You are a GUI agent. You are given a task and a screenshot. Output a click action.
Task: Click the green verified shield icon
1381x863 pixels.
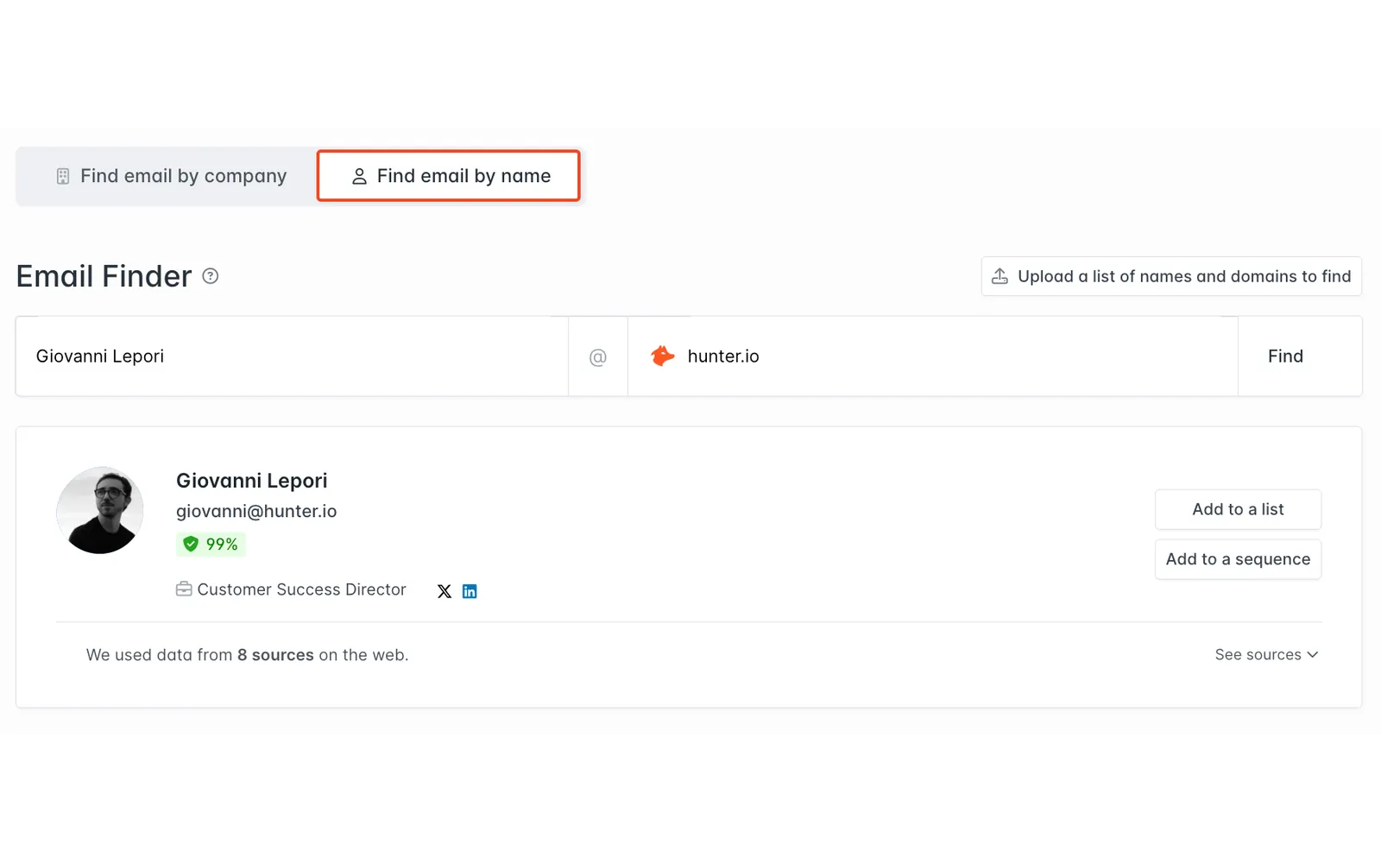point(191,544)
